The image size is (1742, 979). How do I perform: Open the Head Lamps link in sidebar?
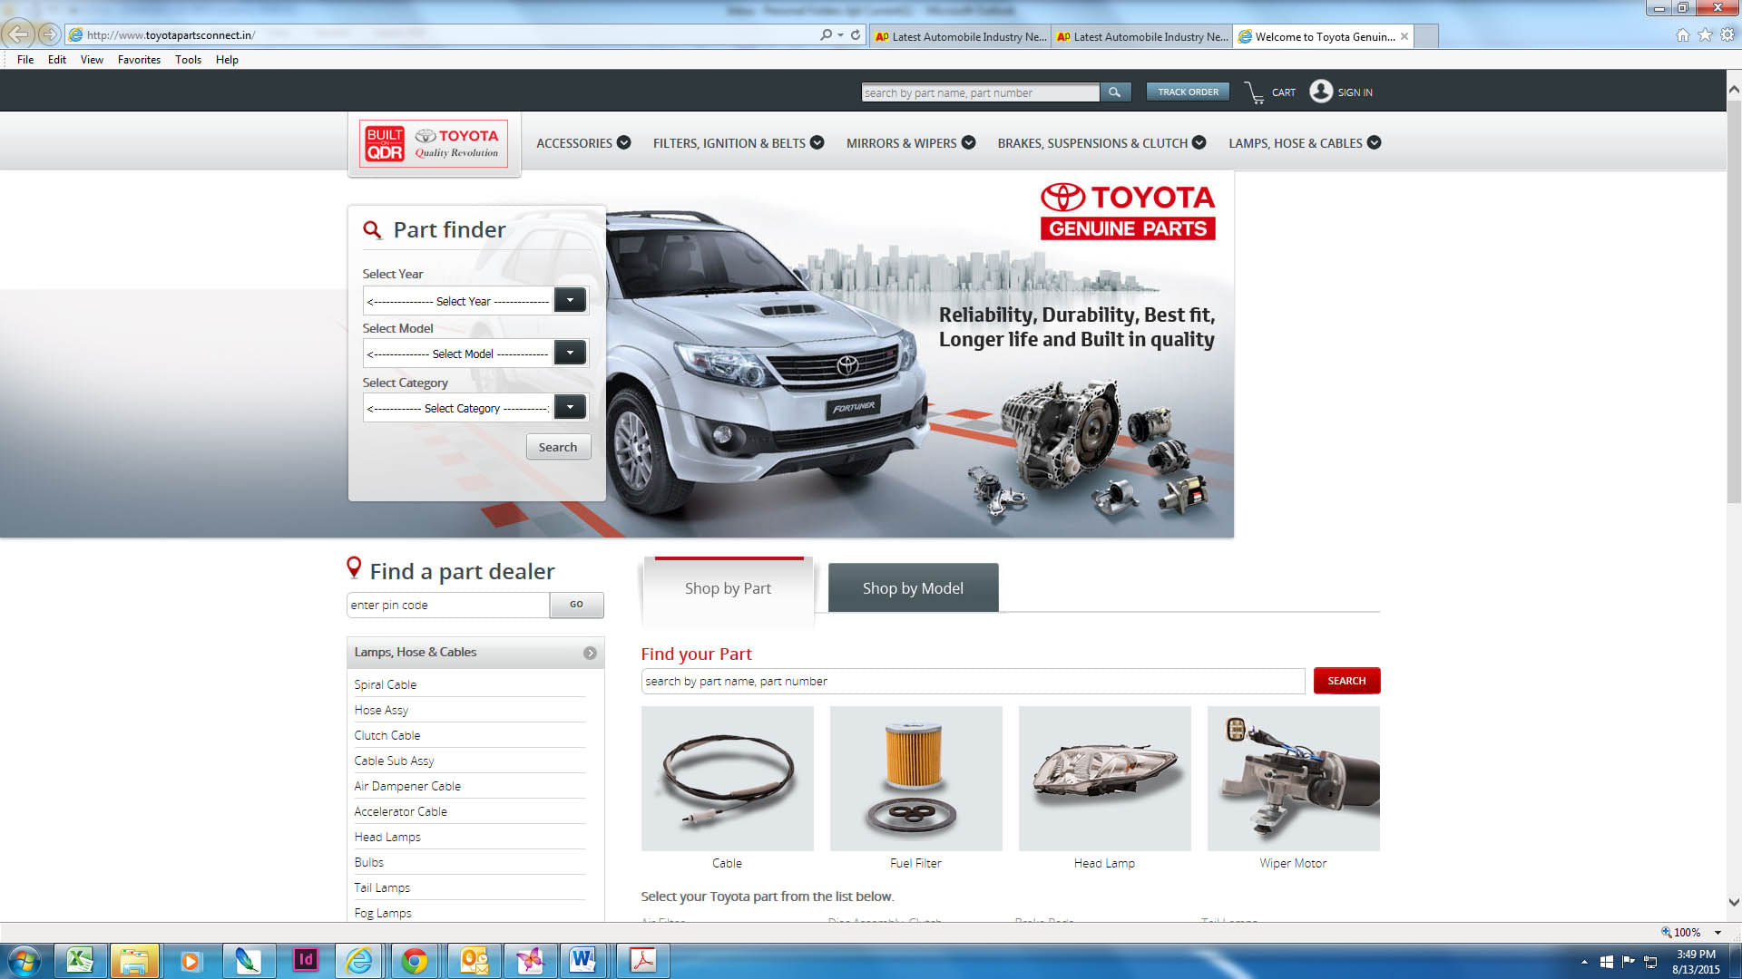point(387,837)
